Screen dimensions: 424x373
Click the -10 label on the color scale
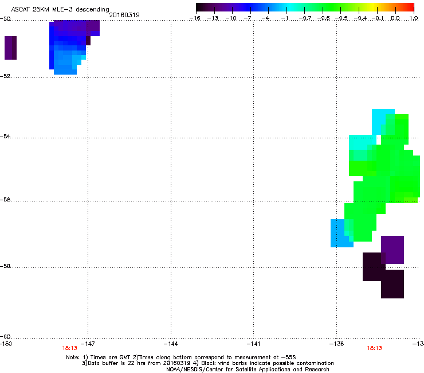[231, 18]
